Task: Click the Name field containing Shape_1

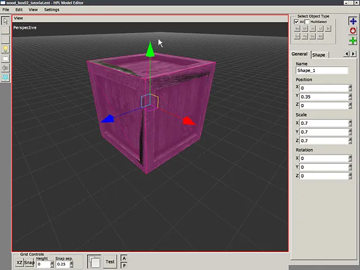Action: (322, 70)
